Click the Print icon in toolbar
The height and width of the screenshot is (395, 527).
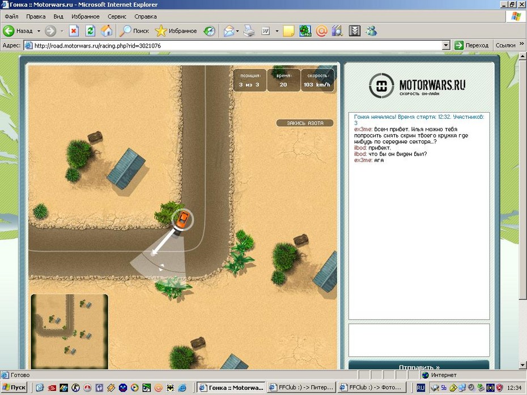249,31
